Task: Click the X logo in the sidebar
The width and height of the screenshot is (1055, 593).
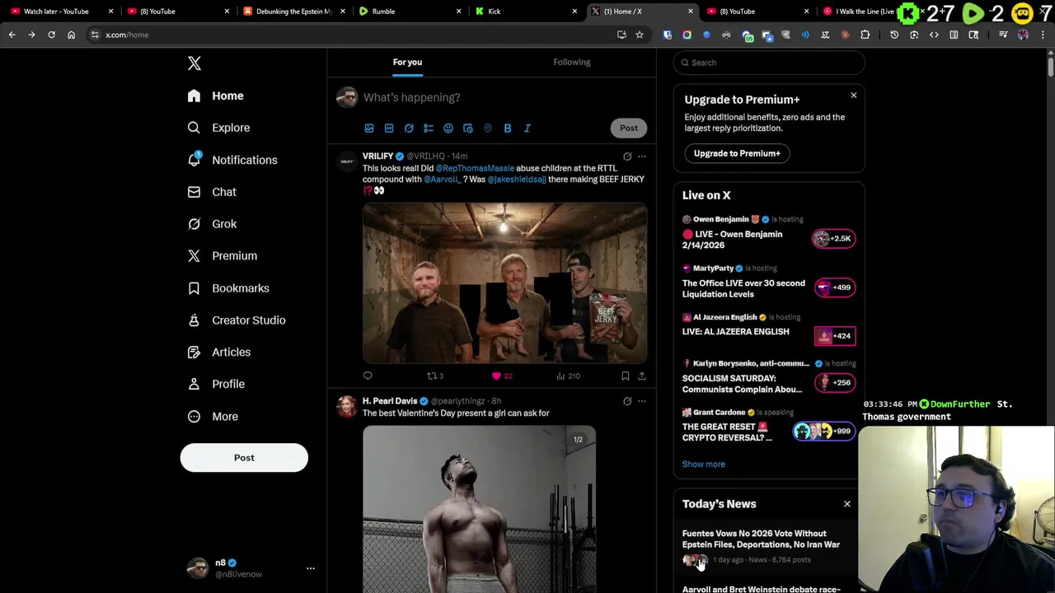Action: 195,63
